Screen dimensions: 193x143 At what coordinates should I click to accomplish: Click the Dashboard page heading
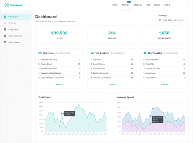point(46,17)
